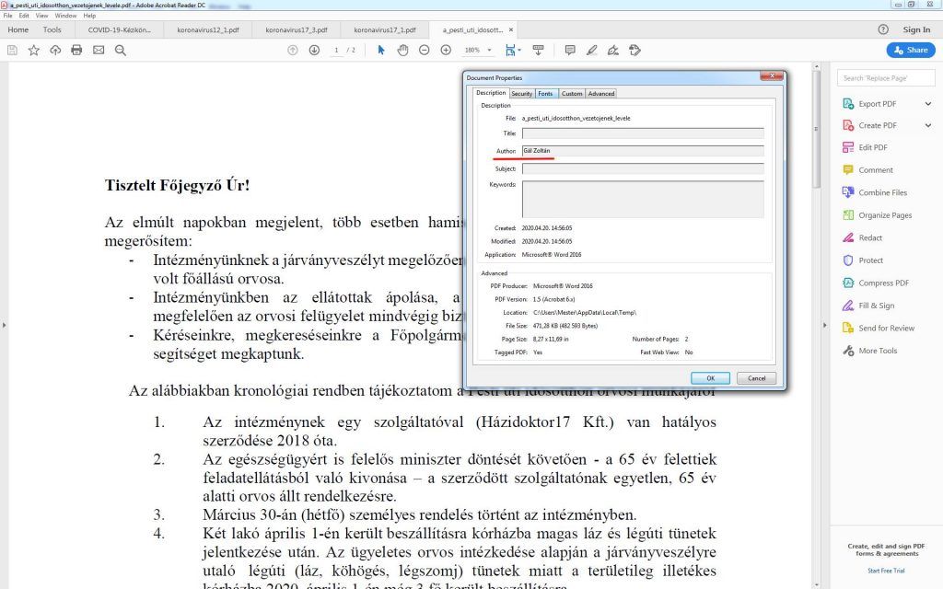Screen dimensions: 943x589
Task: Switch to the koronavirus17_1.pdf tab
Action: click(x=385, y=29)
